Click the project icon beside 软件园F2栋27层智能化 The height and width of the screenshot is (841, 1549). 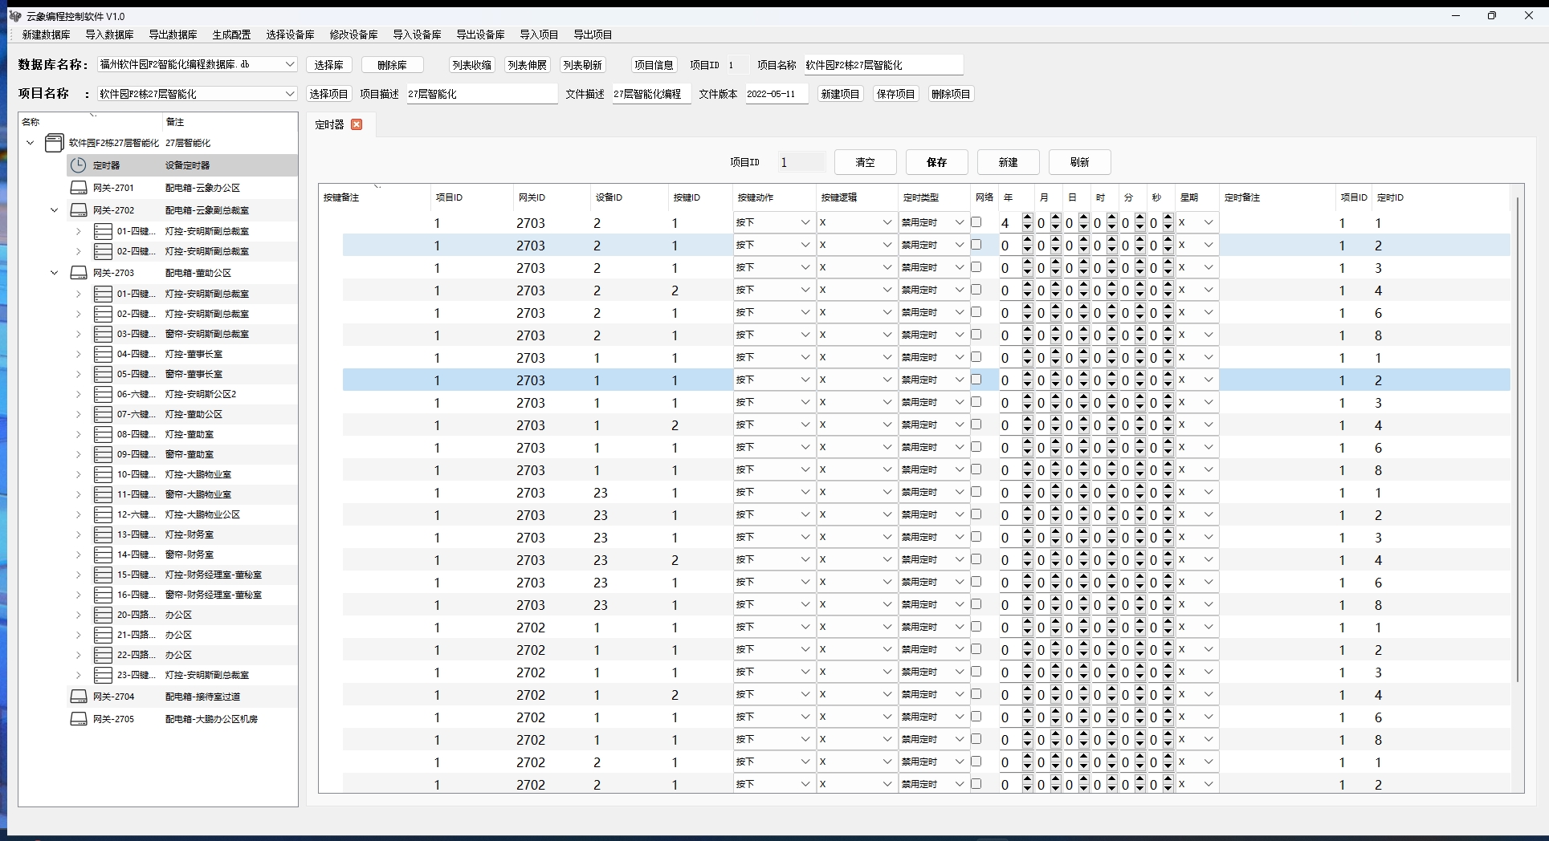(54, 143)
